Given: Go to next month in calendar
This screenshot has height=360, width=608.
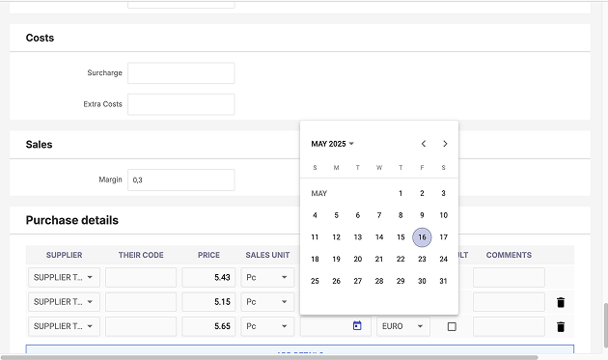Looking at the screenshot, I should click(445, 144).
